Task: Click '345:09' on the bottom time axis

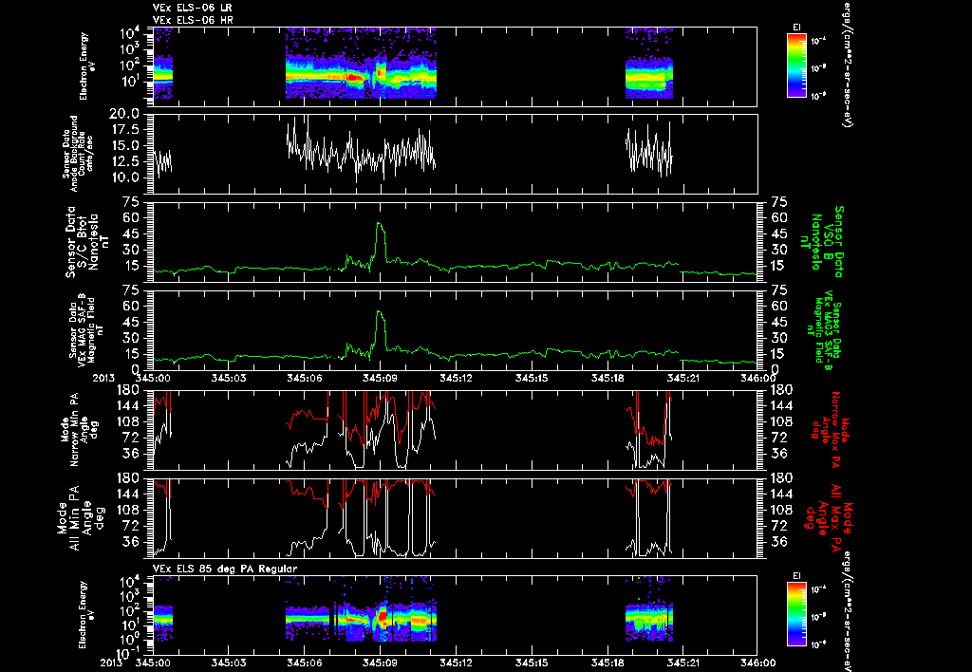Action: tap(380, 663)
